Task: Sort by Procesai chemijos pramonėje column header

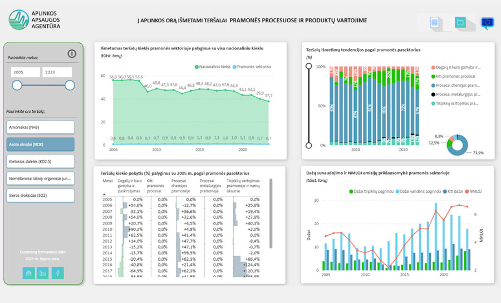Action: coord(181,186)
